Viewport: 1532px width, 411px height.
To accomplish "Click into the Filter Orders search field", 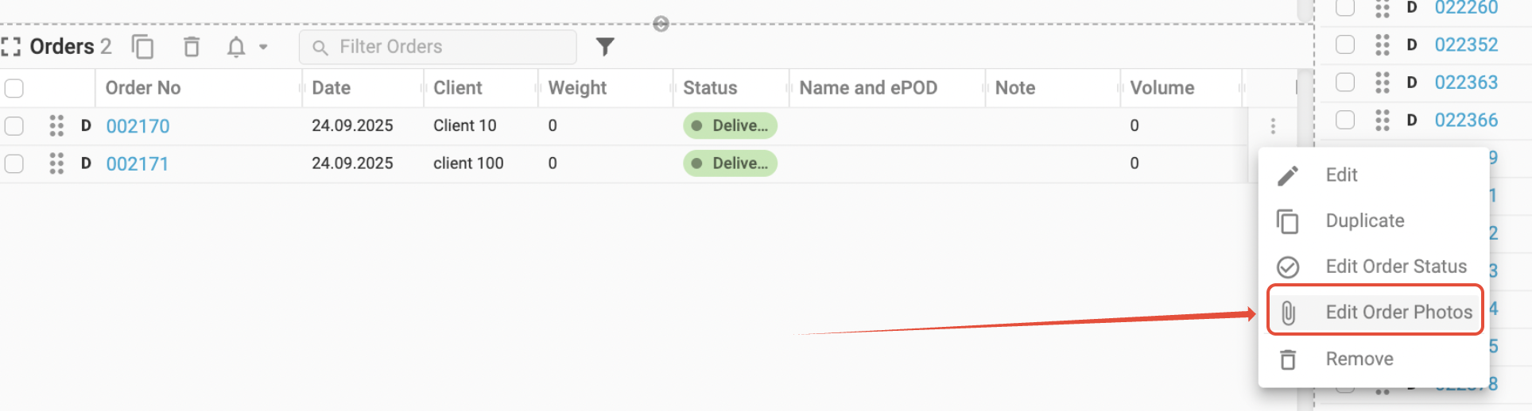I will [438, 47].
